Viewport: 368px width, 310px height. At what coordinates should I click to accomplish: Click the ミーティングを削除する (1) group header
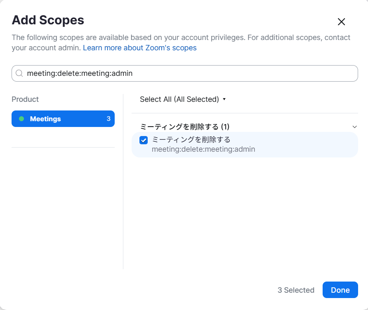point(185,127)
